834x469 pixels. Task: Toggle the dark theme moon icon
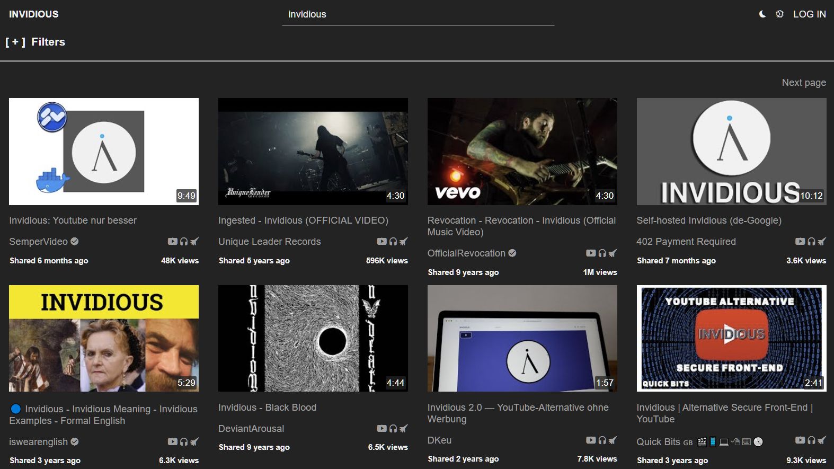coord(762,14)
